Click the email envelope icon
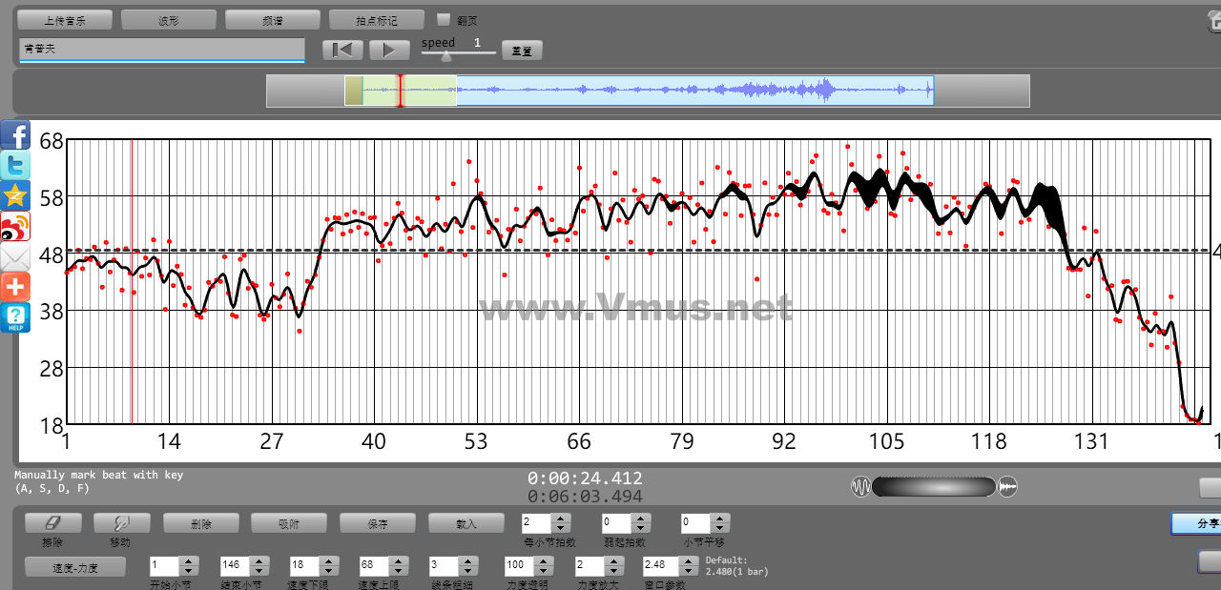1221x590 pixels. point(15,256)
